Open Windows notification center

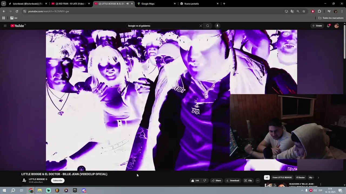(340, 190)
